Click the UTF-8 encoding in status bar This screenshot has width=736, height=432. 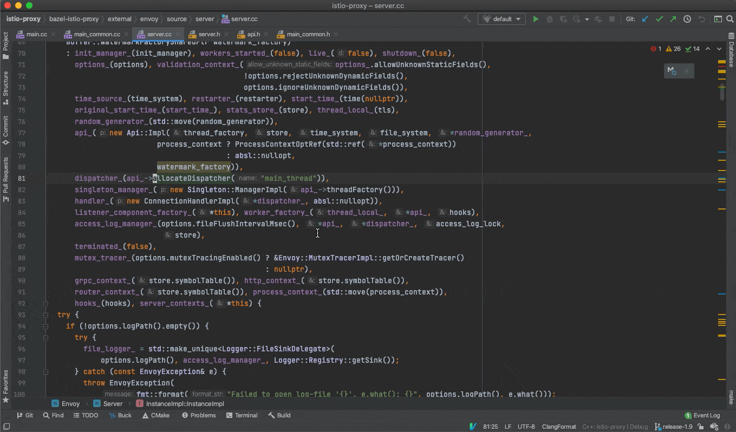tap(526, 427)
